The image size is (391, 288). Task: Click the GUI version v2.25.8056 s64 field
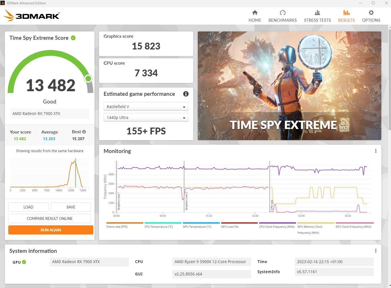coord(211,274)
